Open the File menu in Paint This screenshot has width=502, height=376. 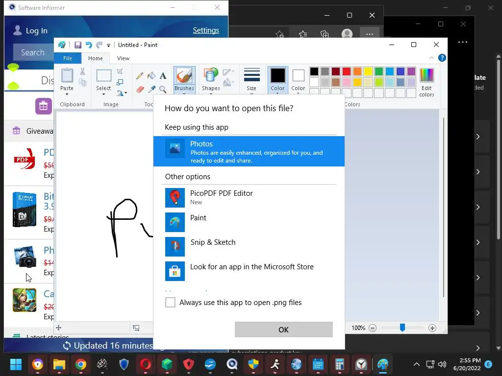(68, 58)
